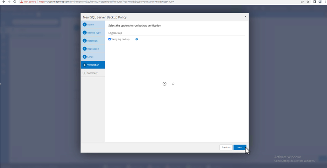Viewport: 327px width, 168px height.
Task: Open step 4 Replication
Action: point(93,49)
